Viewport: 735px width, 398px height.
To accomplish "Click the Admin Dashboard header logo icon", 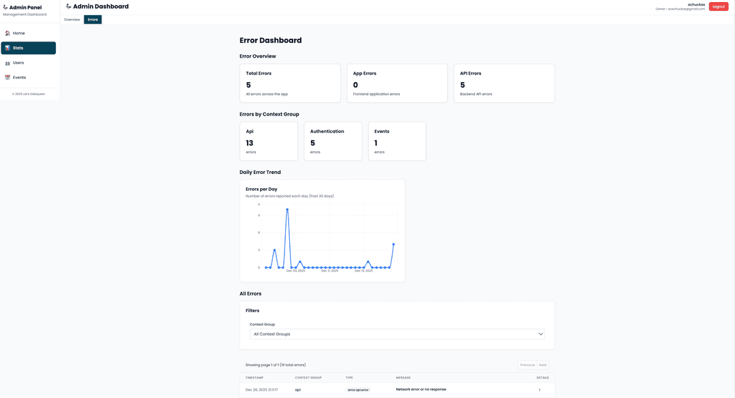I will (x=68, y=6).
